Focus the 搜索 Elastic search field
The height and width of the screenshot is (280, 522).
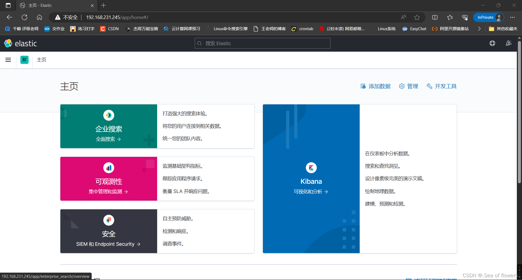[263, 43]
